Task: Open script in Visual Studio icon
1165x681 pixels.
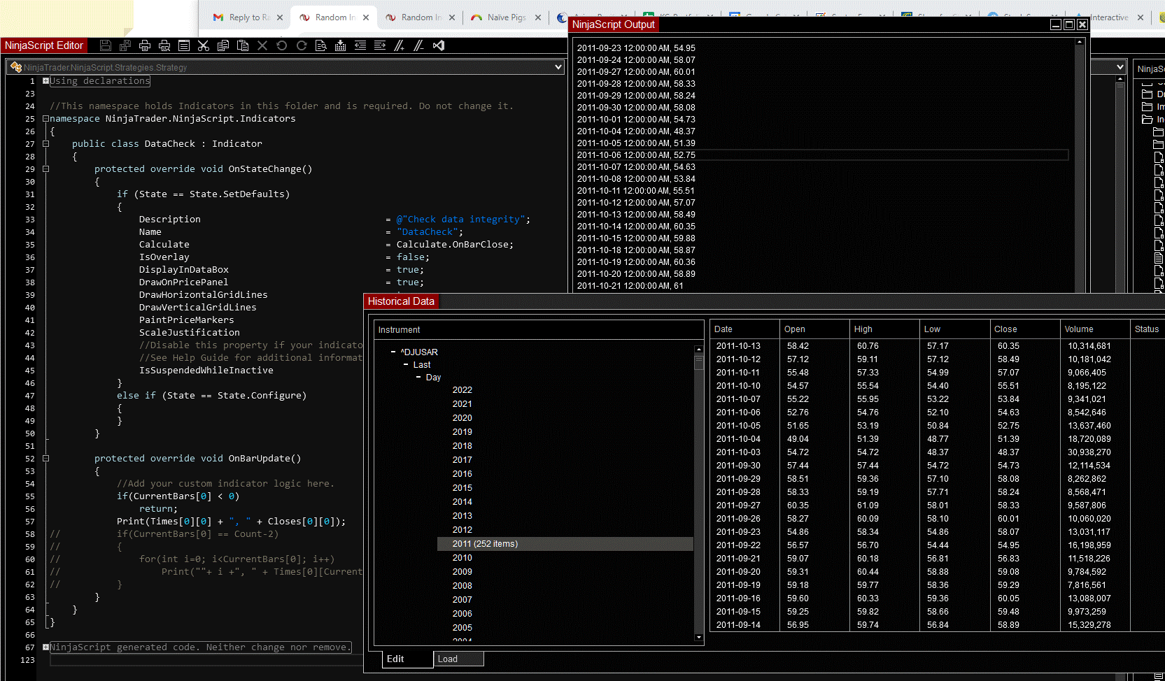Action: (439, 45)
